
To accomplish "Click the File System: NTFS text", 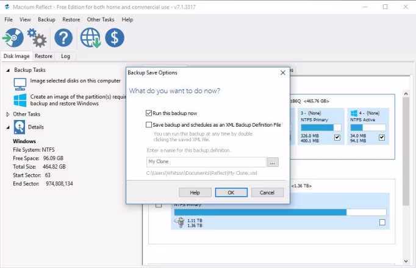I will (x=34, y=150).
